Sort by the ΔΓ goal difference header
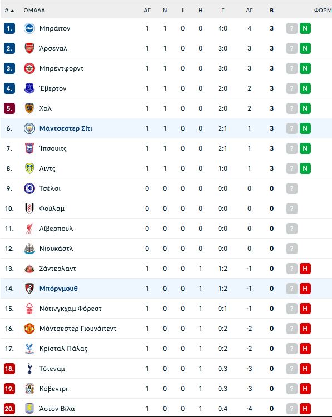This screenshot has height=417, width=332. coord(249,11)
